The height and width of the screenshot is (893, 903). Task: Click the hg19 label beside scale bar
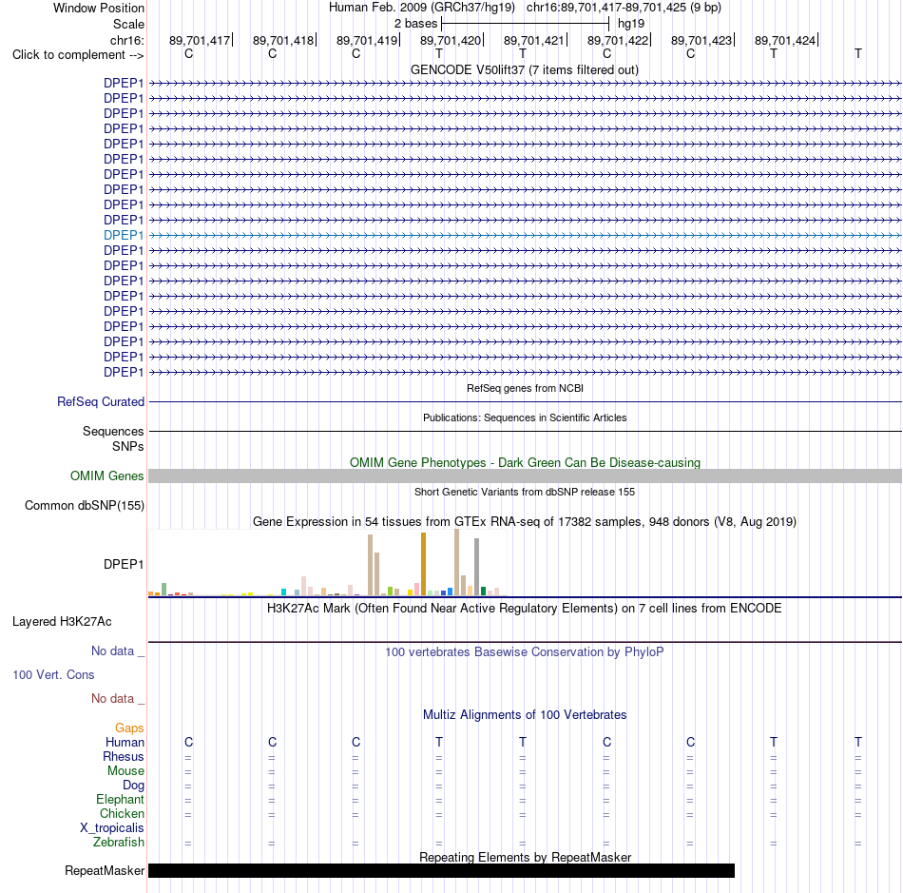[x=630, y=24]
